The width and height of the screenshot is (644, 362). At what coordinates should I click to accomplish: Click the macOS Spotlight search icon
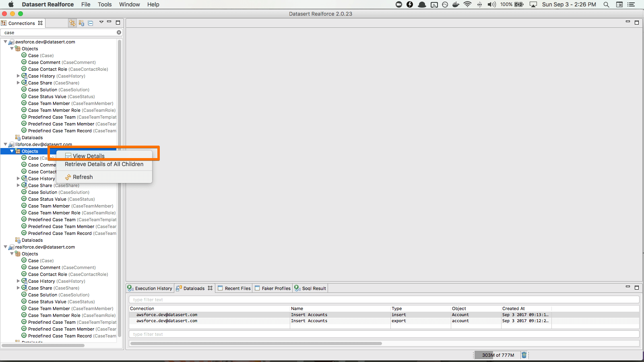(x=606, y=4)
